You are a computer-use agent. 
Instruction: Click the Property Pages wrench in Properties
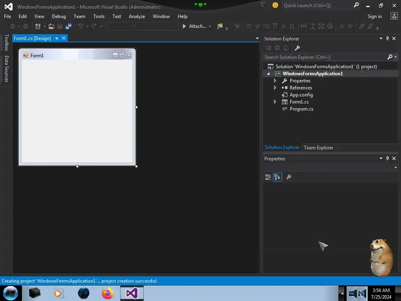(x=289, y=177)
